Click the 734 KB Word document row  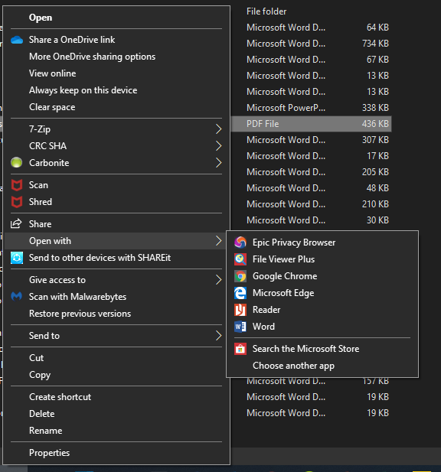coord(312,44)
